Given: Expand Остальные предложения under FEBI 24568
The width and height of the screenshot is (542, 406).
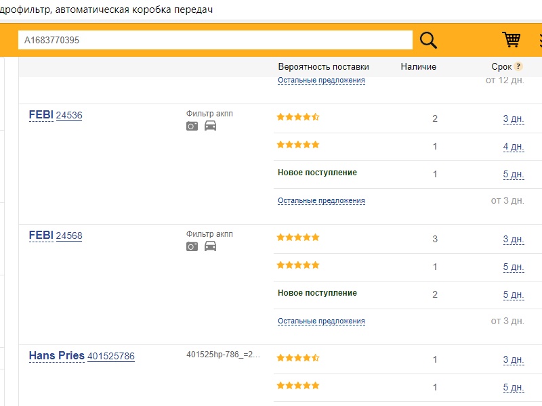Looking at the screenshot, I should click(x=321, y=321).
